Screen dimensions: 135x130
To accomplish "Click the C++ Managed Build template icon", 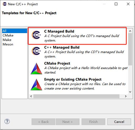I will [x=36, y=51].
